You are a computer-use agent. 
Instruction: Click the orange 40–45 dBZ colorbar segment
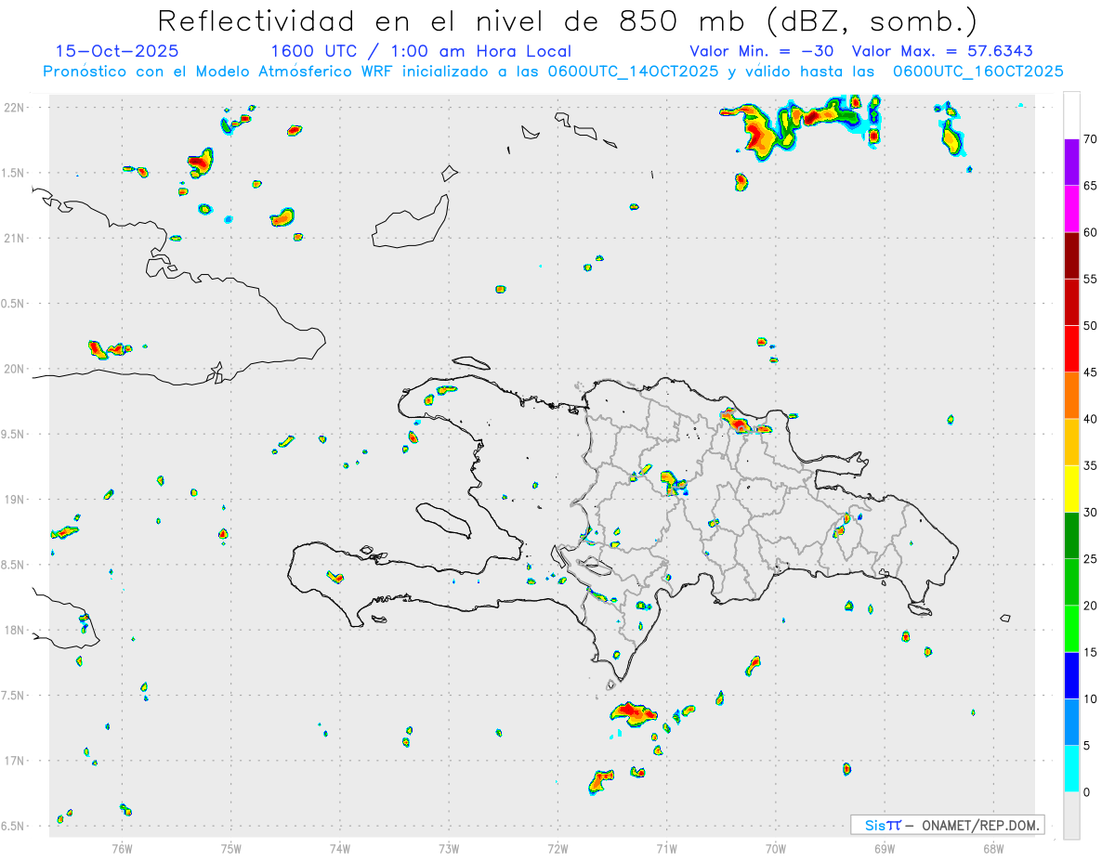[1071, 396]
